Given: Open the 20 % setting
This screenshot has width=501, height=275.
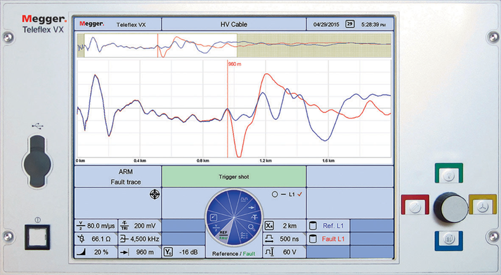Looking at the screenshot, I should [96, 252].
